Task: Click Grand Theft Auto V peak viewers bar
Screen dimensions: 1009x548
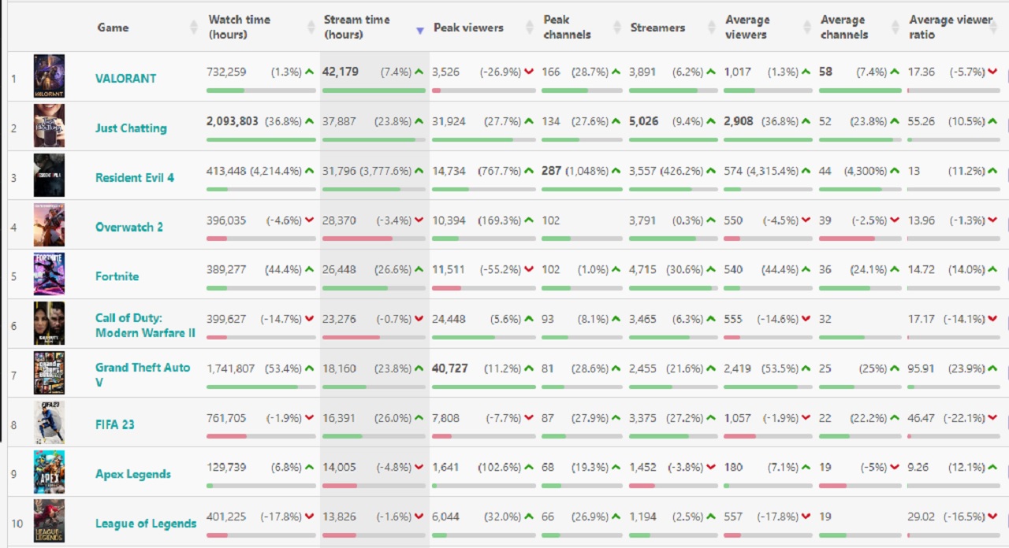Action: tap(483, 387)
